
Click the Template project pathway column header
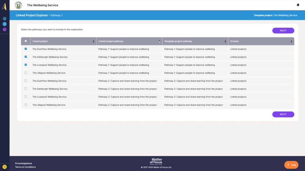click(x=178, y=41)
